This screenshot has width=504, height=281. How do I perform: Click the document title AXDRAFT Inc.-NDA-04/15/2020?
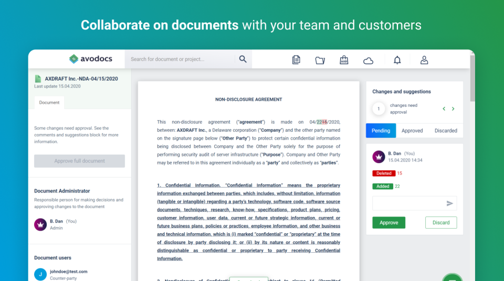pos(81,79)
